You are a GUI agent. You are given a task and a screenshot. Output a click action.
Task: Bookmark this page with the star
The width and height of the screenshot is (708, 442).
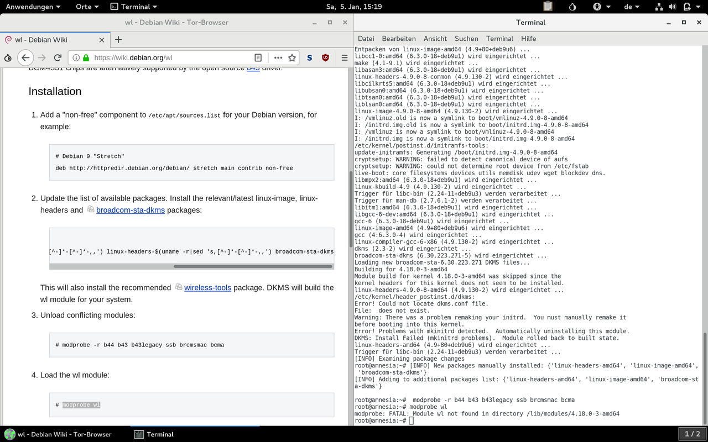click(x=292, y=57)
